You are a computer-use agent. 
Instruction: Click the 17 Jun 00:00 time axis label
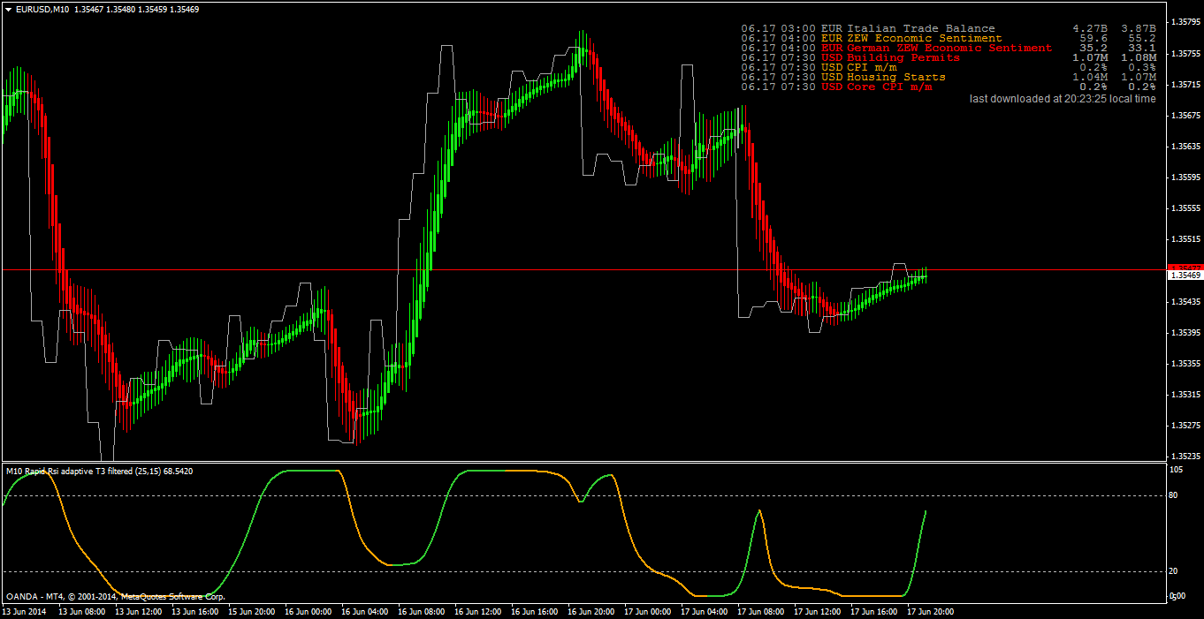pyautogui.click(x=647, y=611)
